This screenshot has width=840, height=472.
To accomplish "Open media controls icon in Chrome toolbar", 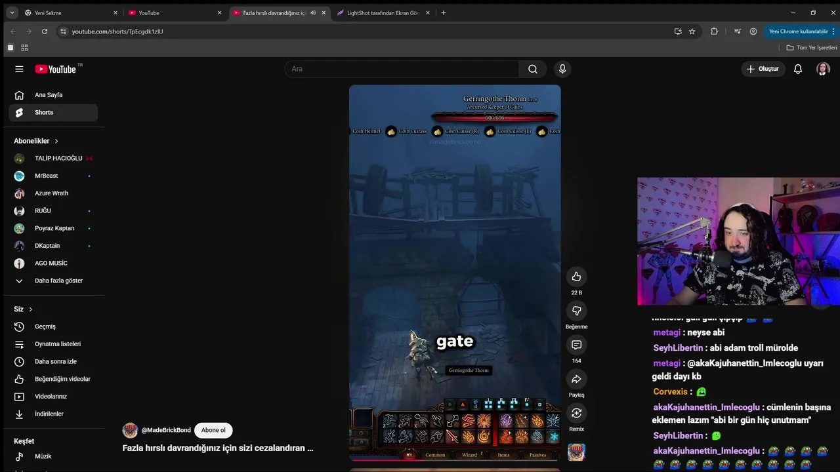I will (x=737, y=31).
